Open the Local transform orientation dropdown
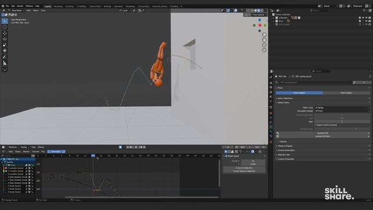 (125, 10)
